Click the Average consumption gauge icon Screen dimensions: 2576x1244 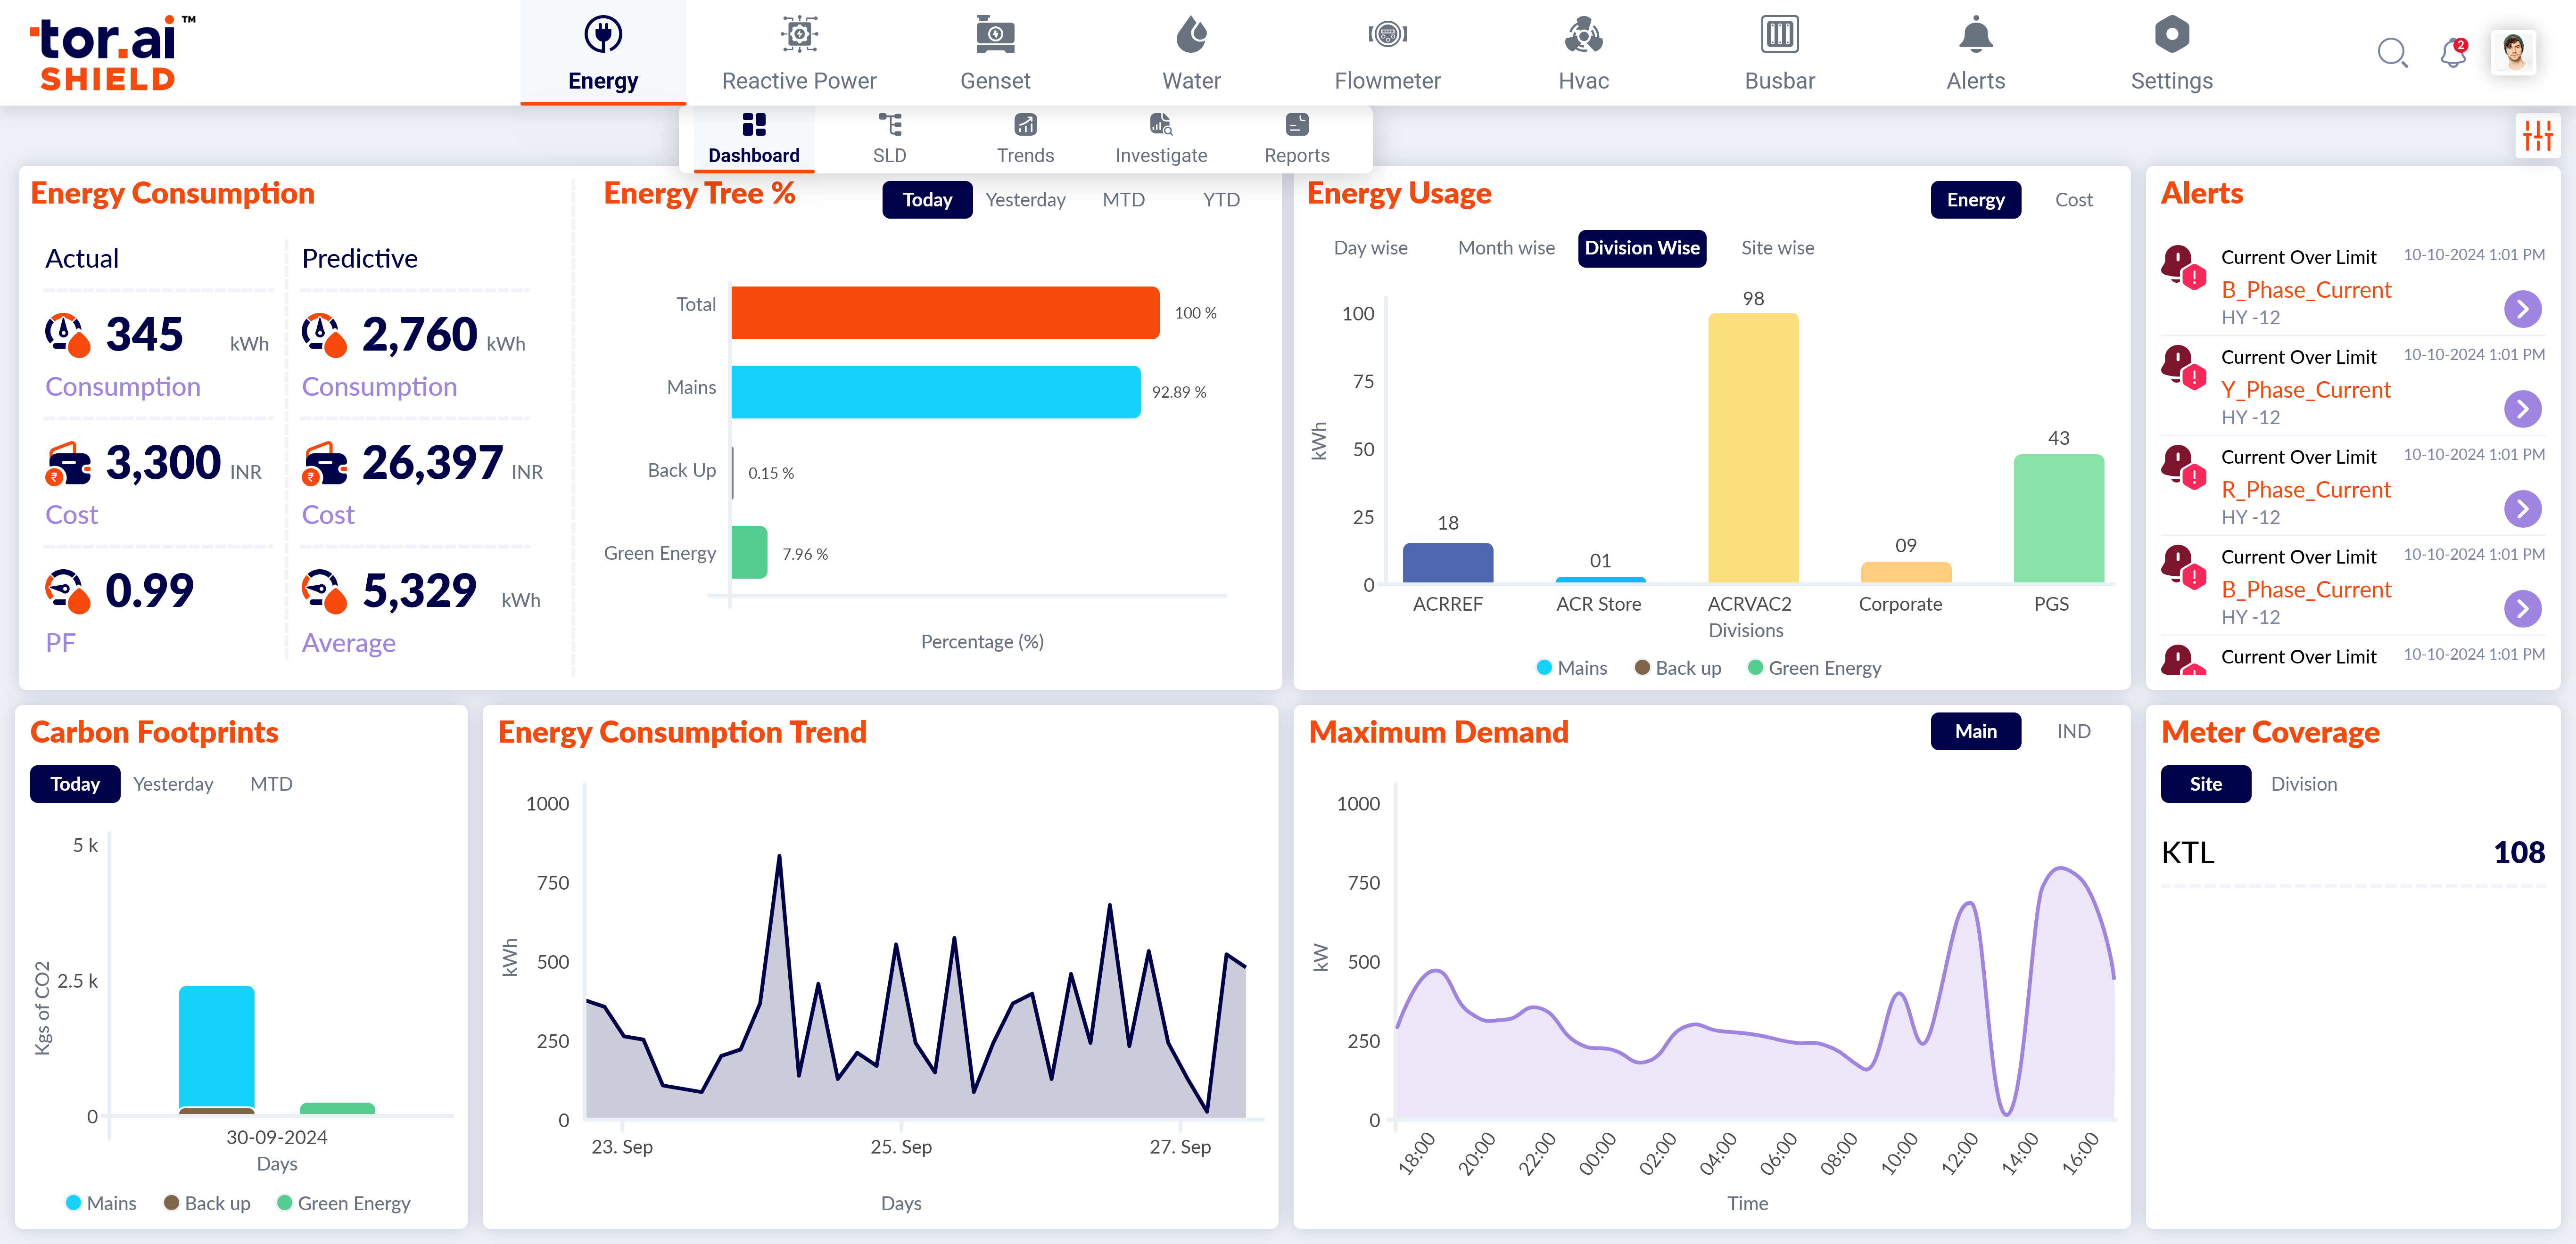pyautogui.click(x=324, y=590)
